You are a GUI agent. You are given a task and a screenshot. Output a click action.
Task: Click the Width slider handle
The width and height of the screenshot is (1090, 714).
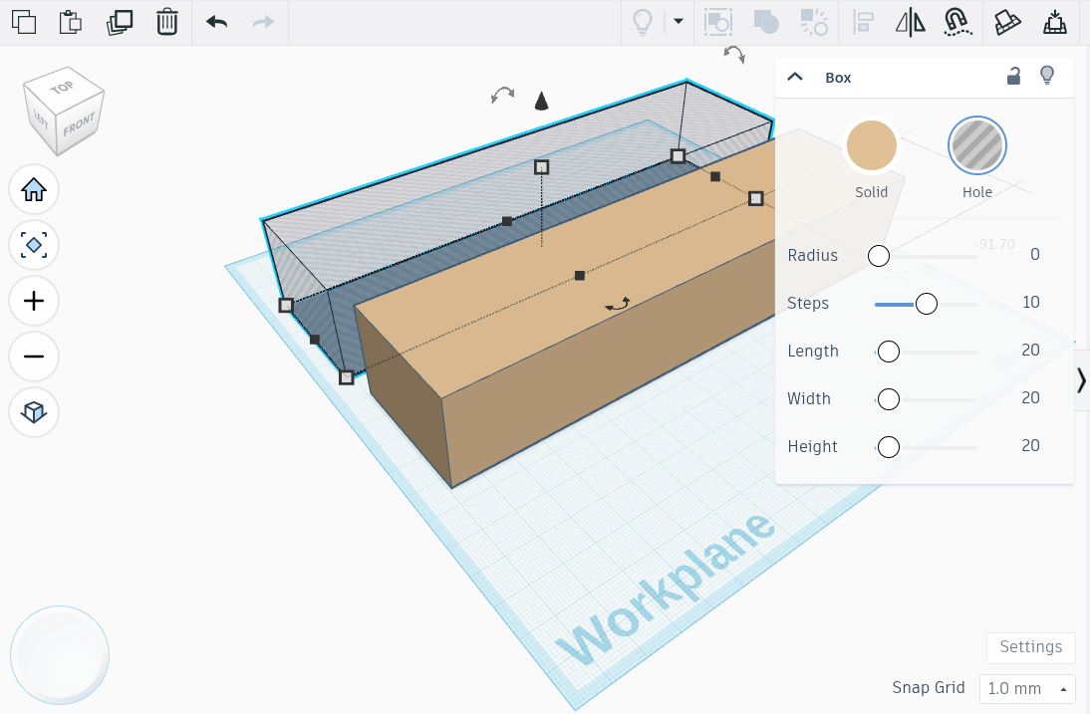(889, 399)
